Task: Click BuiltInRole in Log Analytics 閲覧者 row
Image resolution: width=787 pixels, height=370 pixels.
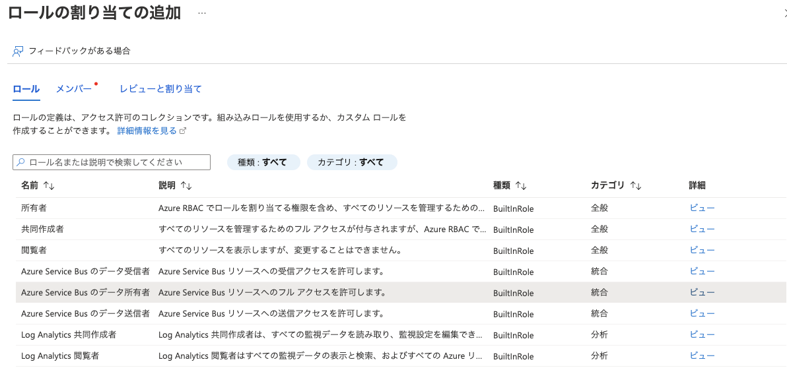Action: click(514, 356)
